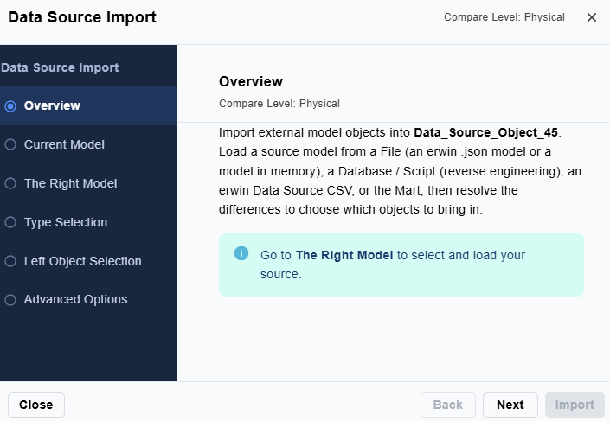Image resolution: width=610 pixels, height=421 pixels.
Task: Click the info icon in the hint box
Action: (x=241, y=253)
